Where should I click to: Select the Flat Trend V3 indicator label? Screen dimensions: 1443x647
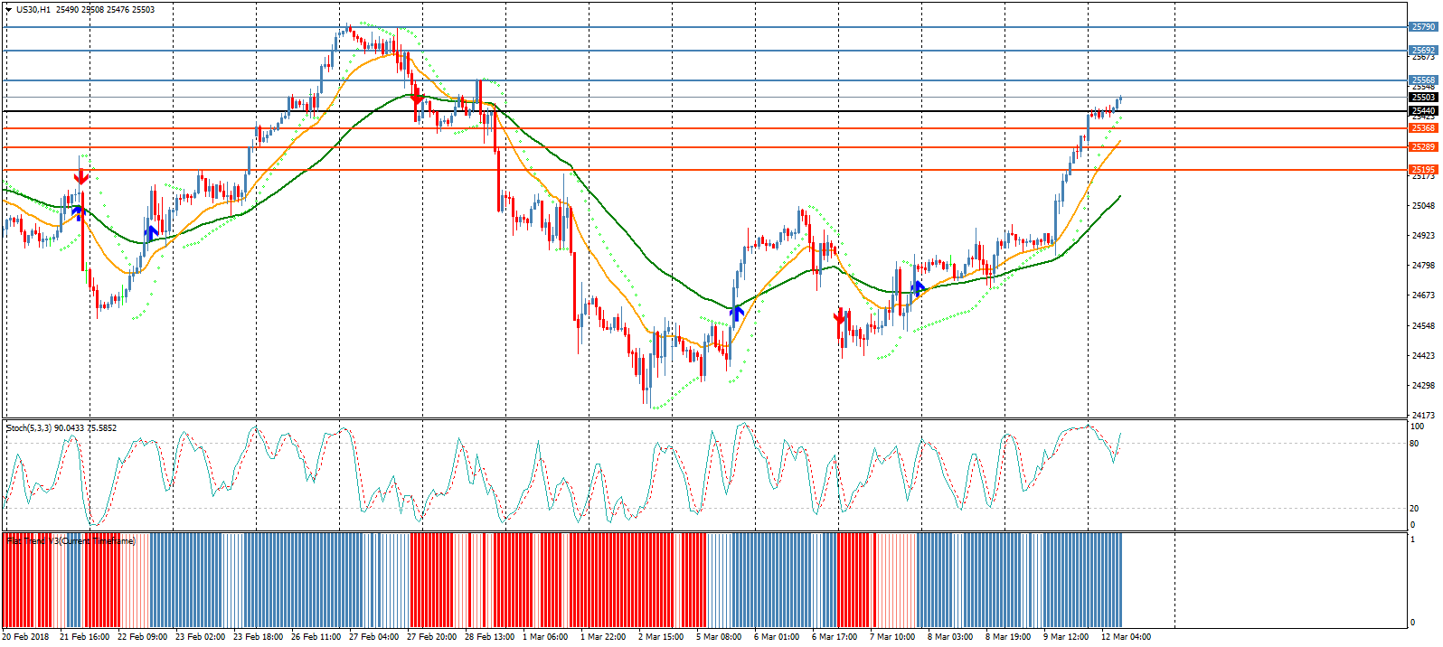71,541
